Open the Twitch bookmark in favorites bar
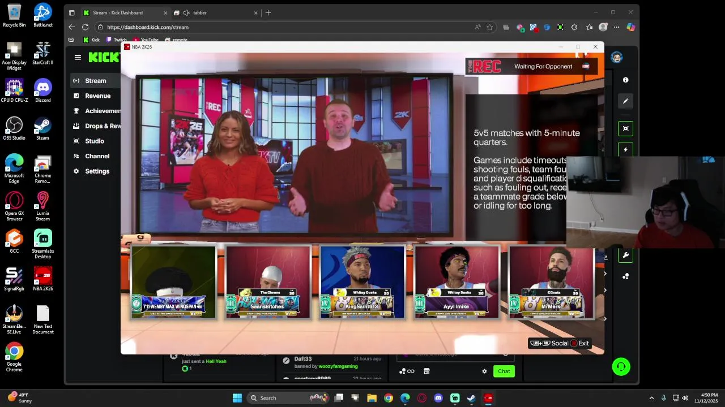The width and height of the screenshot is (725, 407). (x=116, y=40)
